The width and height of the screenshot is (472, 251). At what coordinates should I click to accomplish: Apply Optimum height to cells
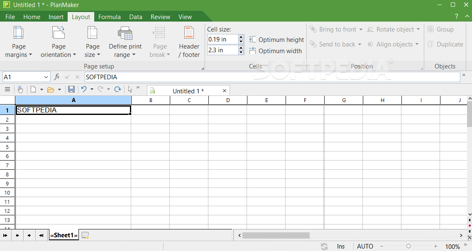pos(276,39)
